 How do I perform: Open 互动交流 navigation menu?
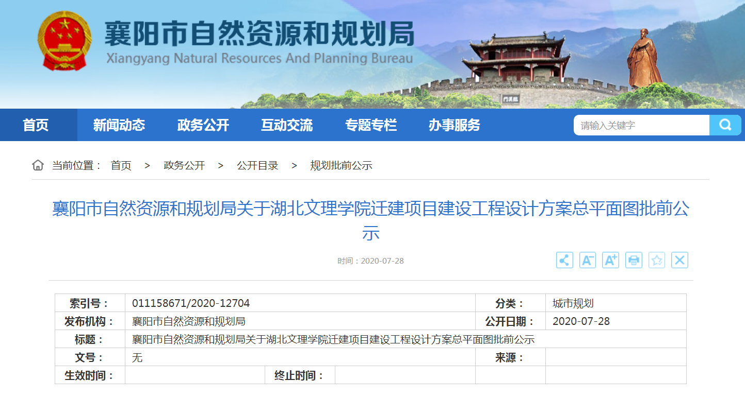tap(287, 125)
